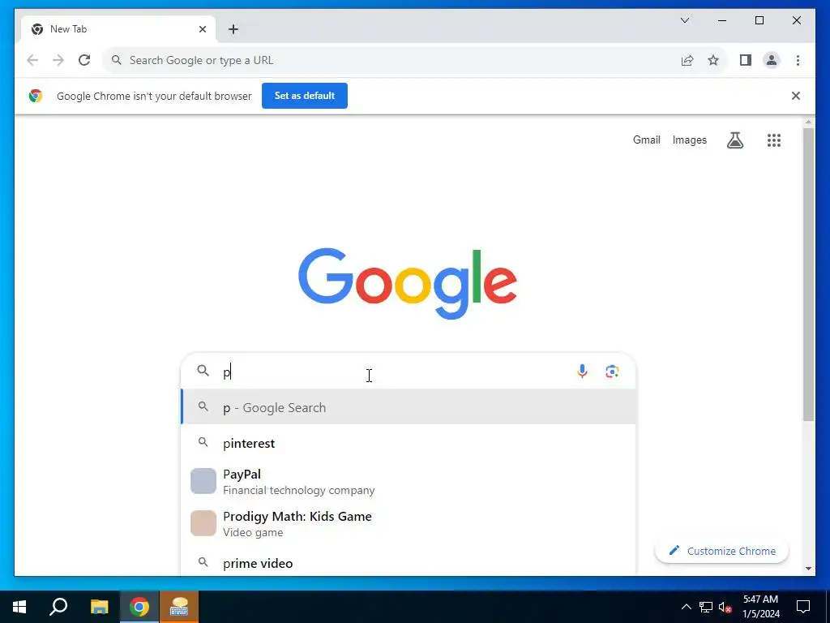Open the Gmail link

point(647,140)
